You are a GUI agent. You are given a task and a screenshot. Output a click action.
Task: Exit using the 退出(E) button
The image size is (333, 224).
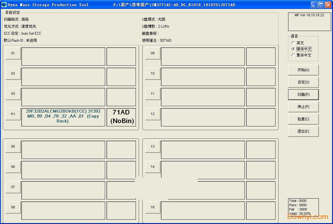[x=303, y=131]
